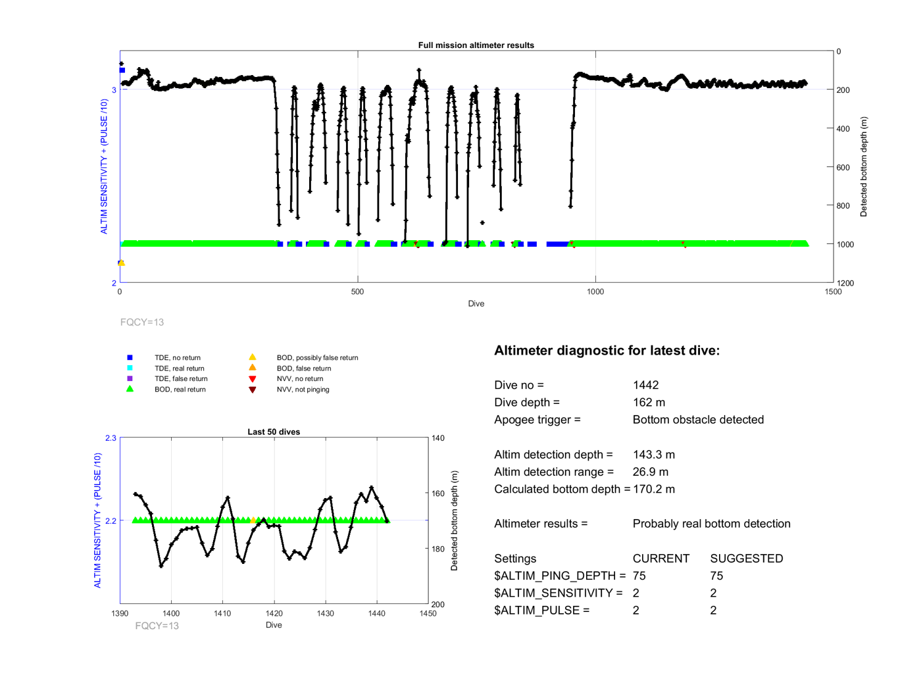Image resolution: width=921 pixels, height=679 pixels.
Task: Click the '1420' x-axis tick of bottom chart
Action: pos(274,613)
